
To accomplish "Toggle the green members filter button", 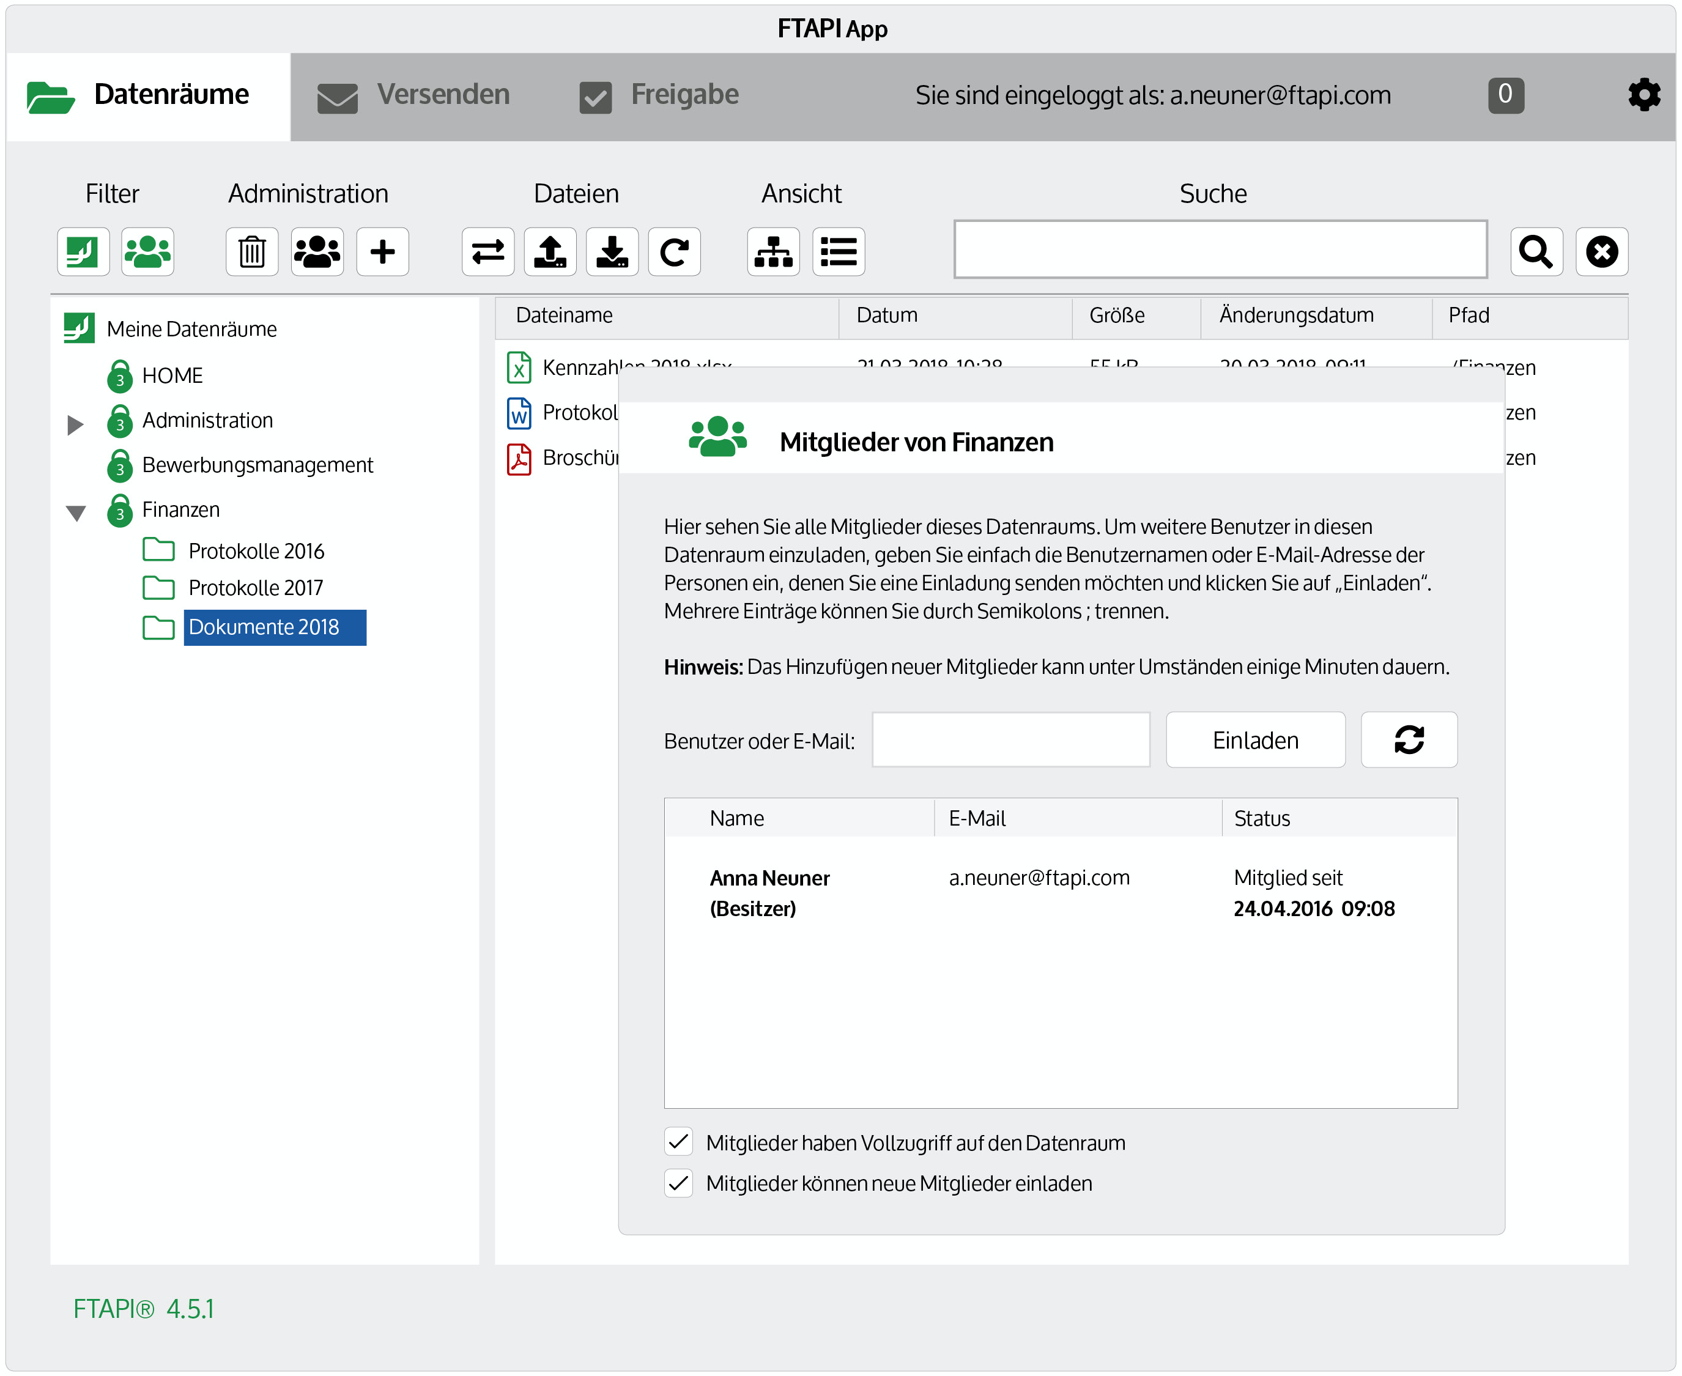I will 147,252.
